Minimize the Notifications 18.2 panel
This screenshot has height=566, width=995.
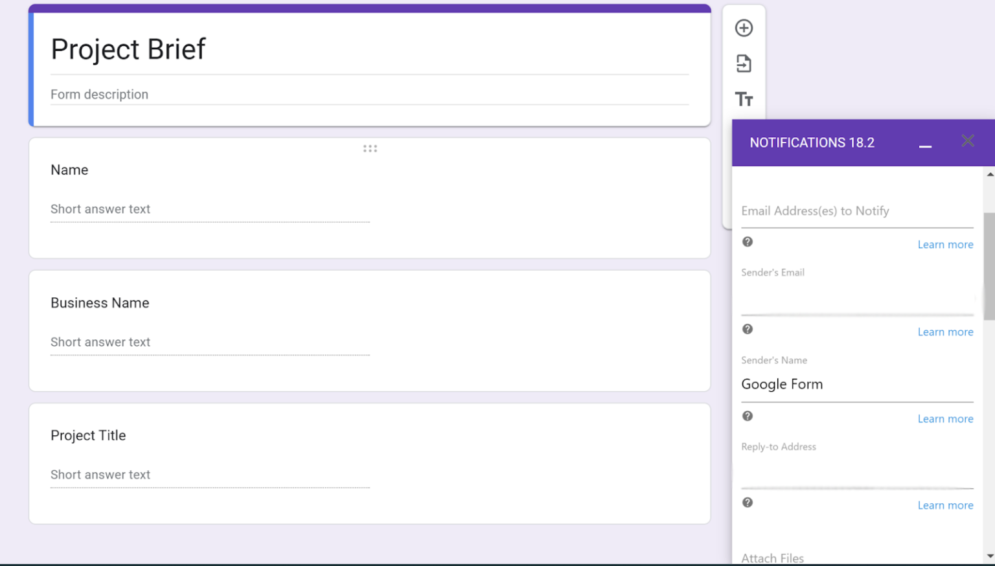click(925, 145)
